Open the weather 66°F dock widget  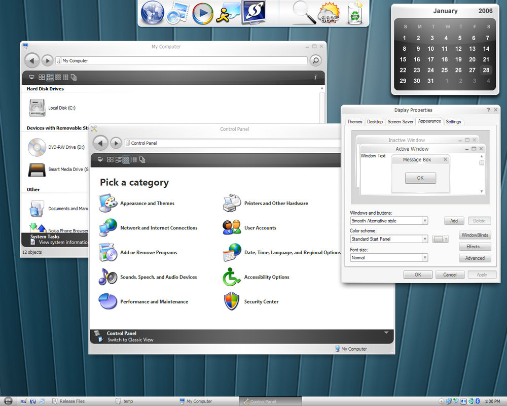pyautogui.click(x=329, y=14)
